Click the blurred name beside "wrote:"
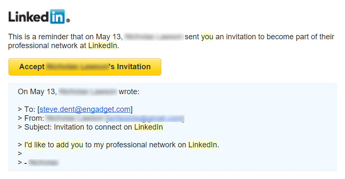The image size is (345, 179). [x=88, y=91]
